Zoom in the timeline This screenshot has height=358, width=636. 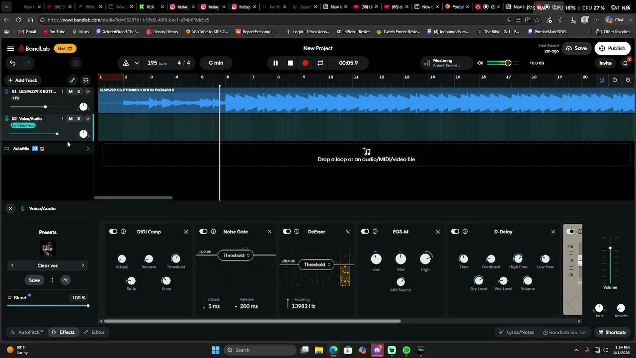click(x=628, y=80)
